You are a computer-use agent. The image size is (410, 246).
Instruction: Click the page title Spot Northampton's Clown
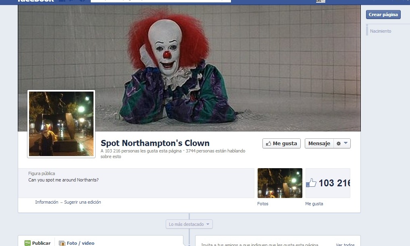(x=155, y=143)
